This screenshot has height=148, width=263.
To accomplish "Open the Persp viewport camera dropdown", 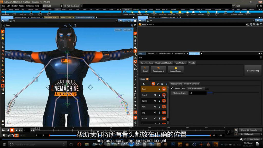I will (118, 30).
